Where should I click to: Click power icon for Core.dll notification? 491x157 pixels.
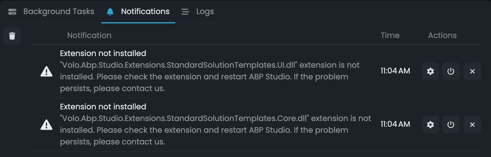pyautogui.click(x=451, y=125)
